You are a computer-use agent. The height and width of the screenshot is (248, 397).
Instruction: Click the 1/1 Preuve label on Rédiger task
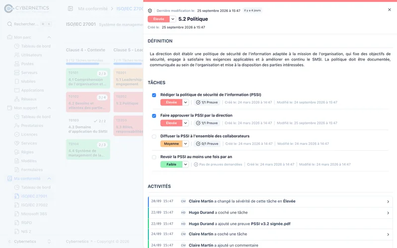tap(209, 102)
